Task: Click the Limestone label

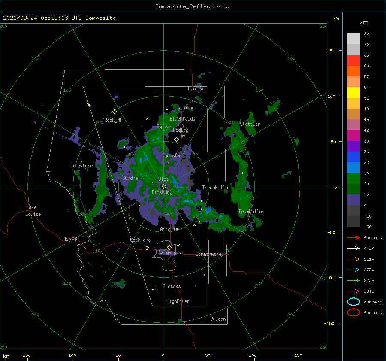Action: pyautogui.click(x=81, y=166)
